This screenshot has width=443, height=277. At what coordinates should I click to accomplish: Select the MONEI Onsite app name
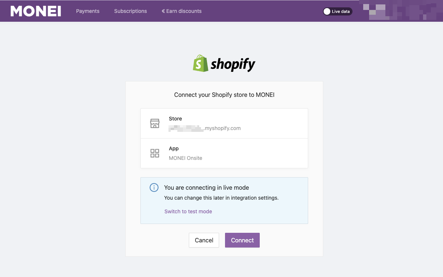[185, 158]
